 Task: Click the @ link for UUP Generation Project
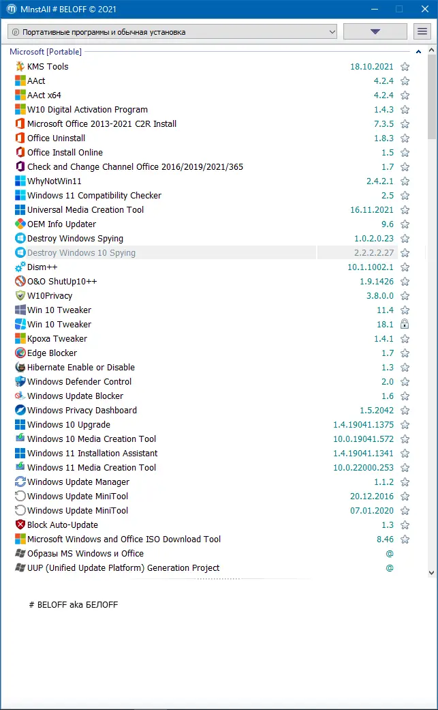[390, 568]
